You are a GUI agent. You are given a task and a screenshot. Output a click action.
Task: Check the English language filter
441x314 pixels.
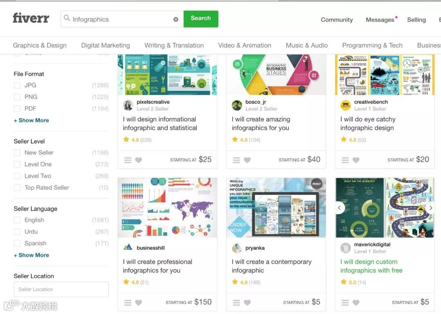point(17,220)
